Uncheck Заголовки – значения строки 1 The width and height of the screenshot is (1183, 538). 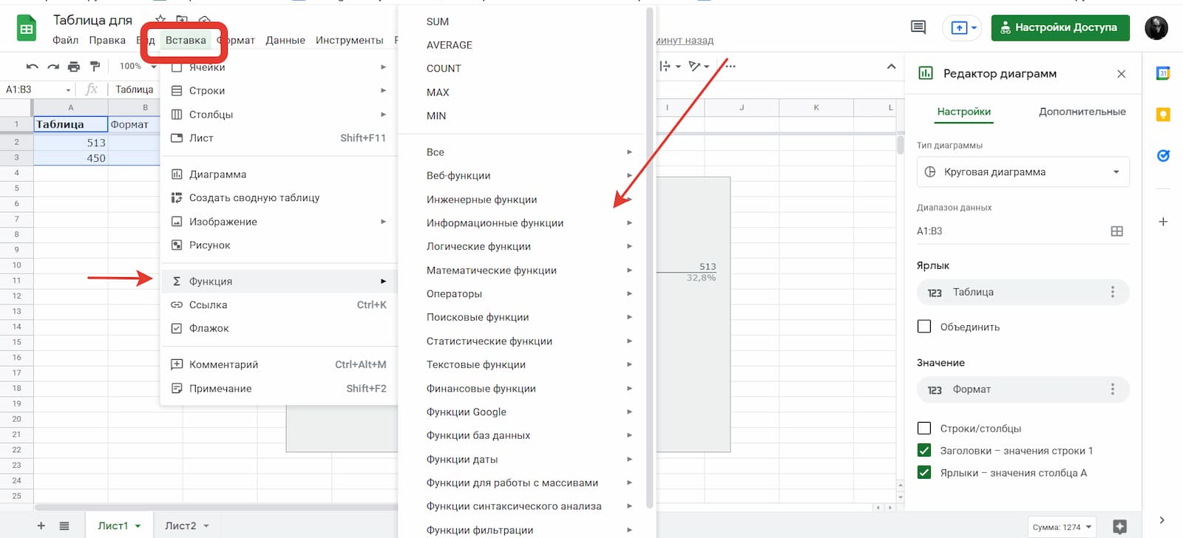point(924,450)
